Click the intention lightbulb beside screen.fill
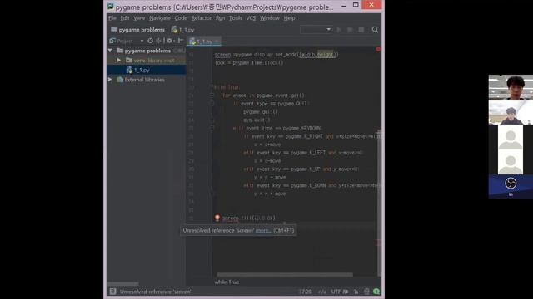The height and width of the screenshot is (299, 533). coord(217,218)
